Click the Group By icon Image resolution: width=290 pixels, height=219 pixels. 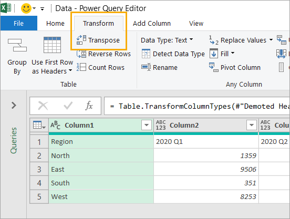pyautogui.click(x=17, y=45)
